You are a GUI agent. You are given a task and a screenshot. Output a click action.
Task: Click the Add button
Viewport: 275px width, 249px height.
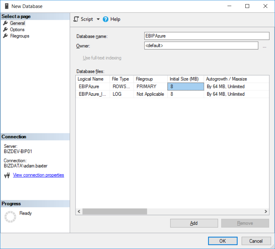point(194,223)
